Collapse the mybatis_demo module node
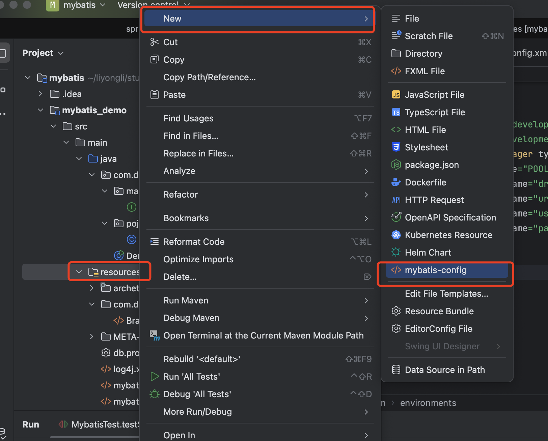The image size is (548, 441). 40,110
